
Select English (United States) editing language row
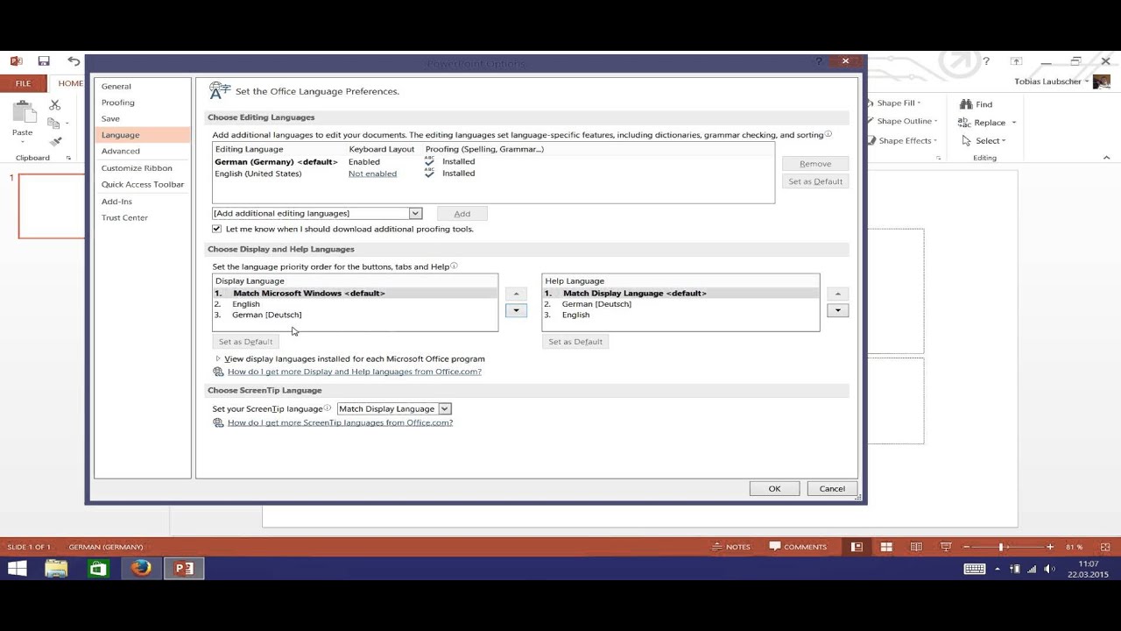493,174
